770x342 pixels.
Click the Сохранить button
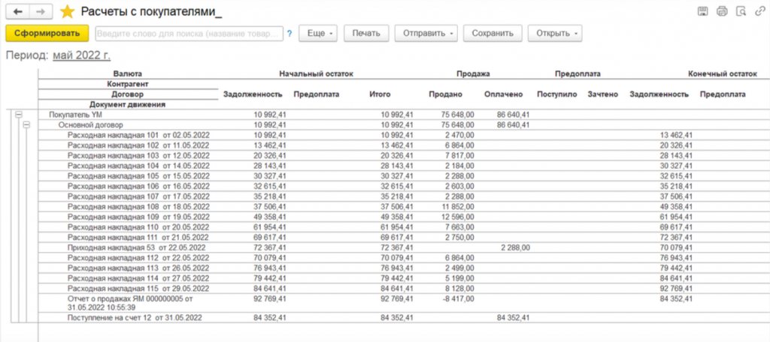point(493,34)
